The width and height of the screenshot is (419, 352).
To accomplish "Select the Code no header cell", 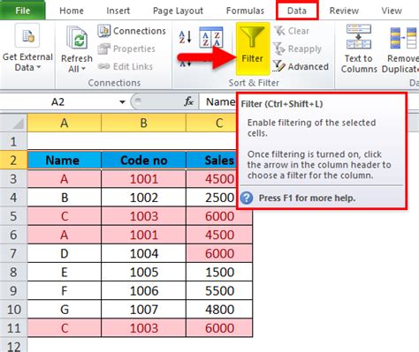I will click(x=143, y=161).
